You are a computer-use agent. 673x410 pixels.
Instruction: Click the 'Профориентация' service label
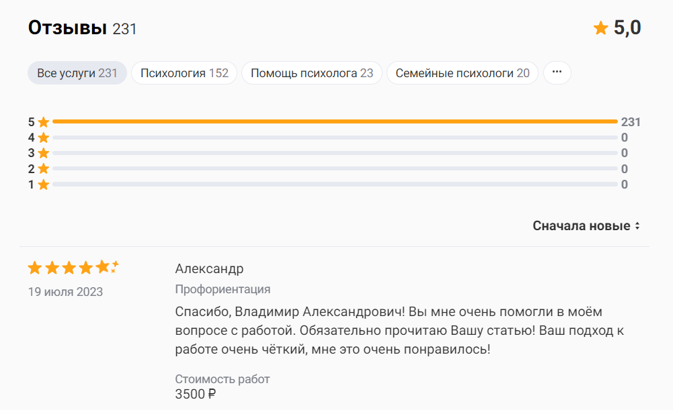tap(223, 289)
